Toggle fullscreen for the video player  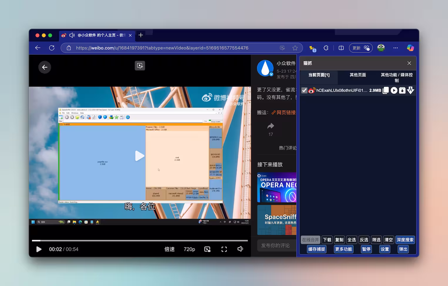tap(224, 249)
